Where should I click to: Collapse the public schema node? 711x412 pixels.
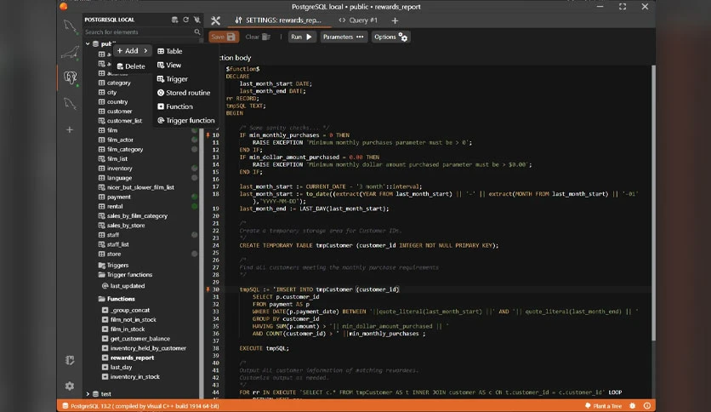pos(88,43)
